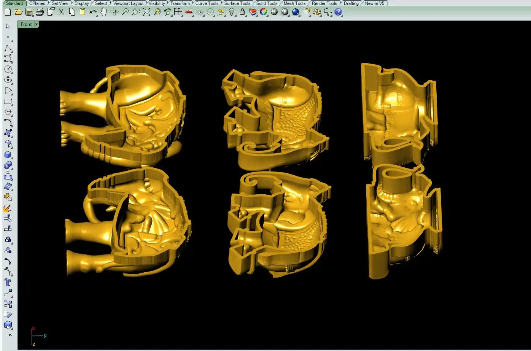Click the color wheel object properties icon

[x=263, y=12]
